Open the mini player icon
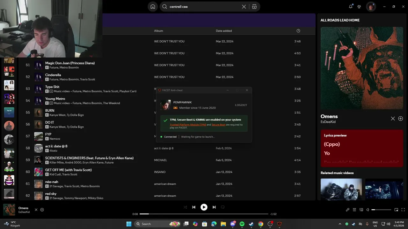 (396, 210)
